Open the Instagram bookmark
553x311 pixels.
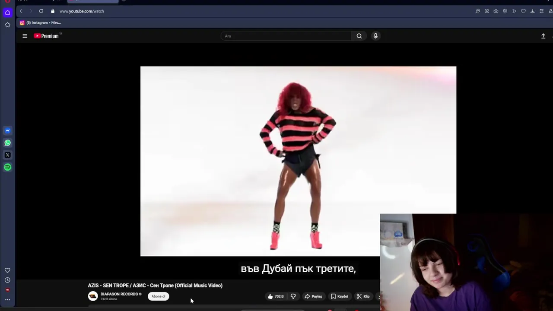[41, 22]
